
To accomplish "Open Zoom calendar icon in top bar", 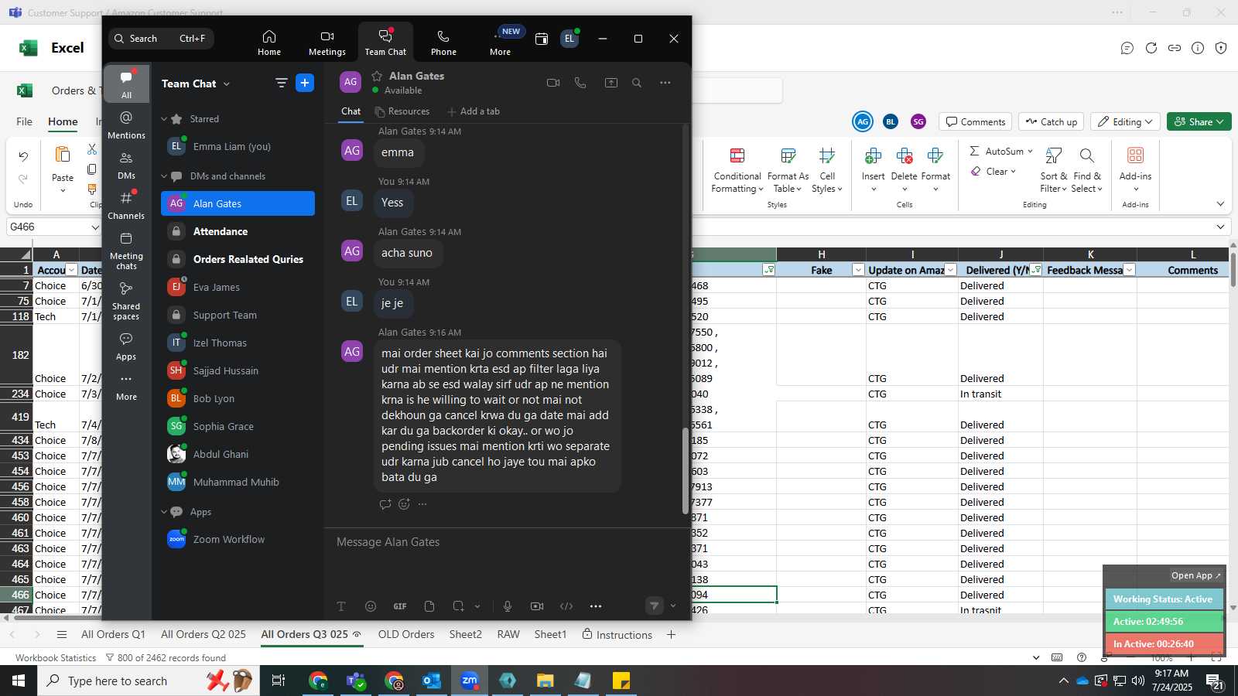I will coord(542,39).
